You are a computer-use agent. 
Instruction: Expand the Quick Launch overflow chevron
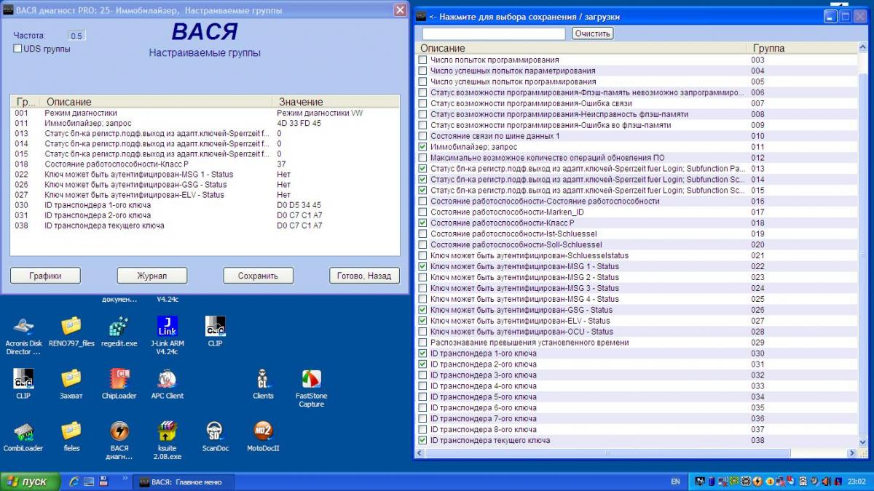pos(127,478)
